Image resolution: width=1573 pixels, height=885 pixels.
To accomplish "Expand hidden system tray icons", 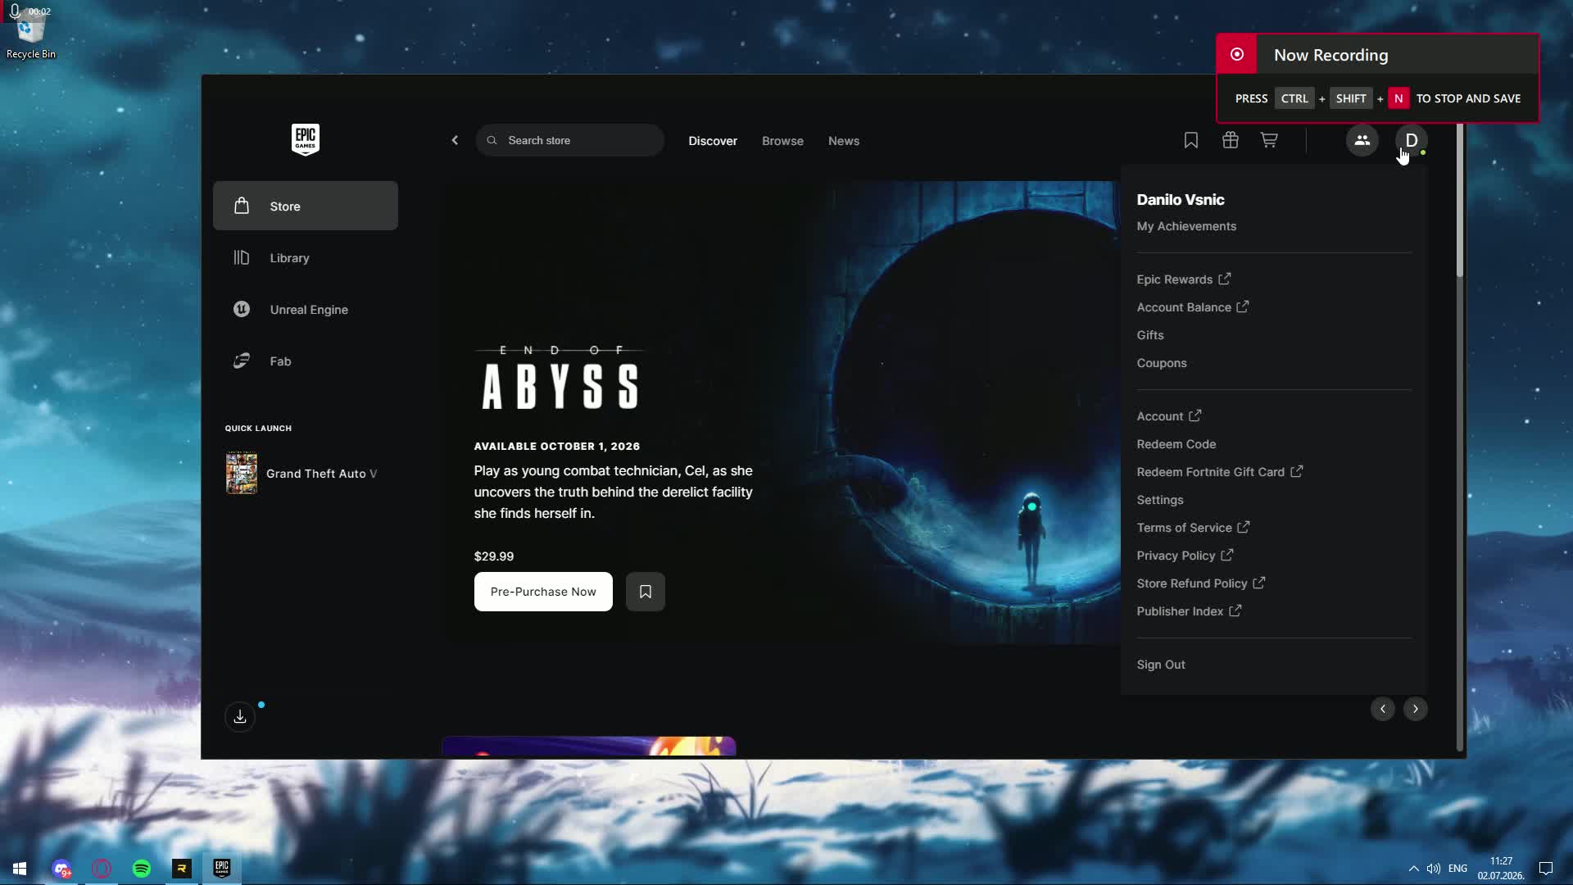I will pyautogui.click(x=1413, y=869).
